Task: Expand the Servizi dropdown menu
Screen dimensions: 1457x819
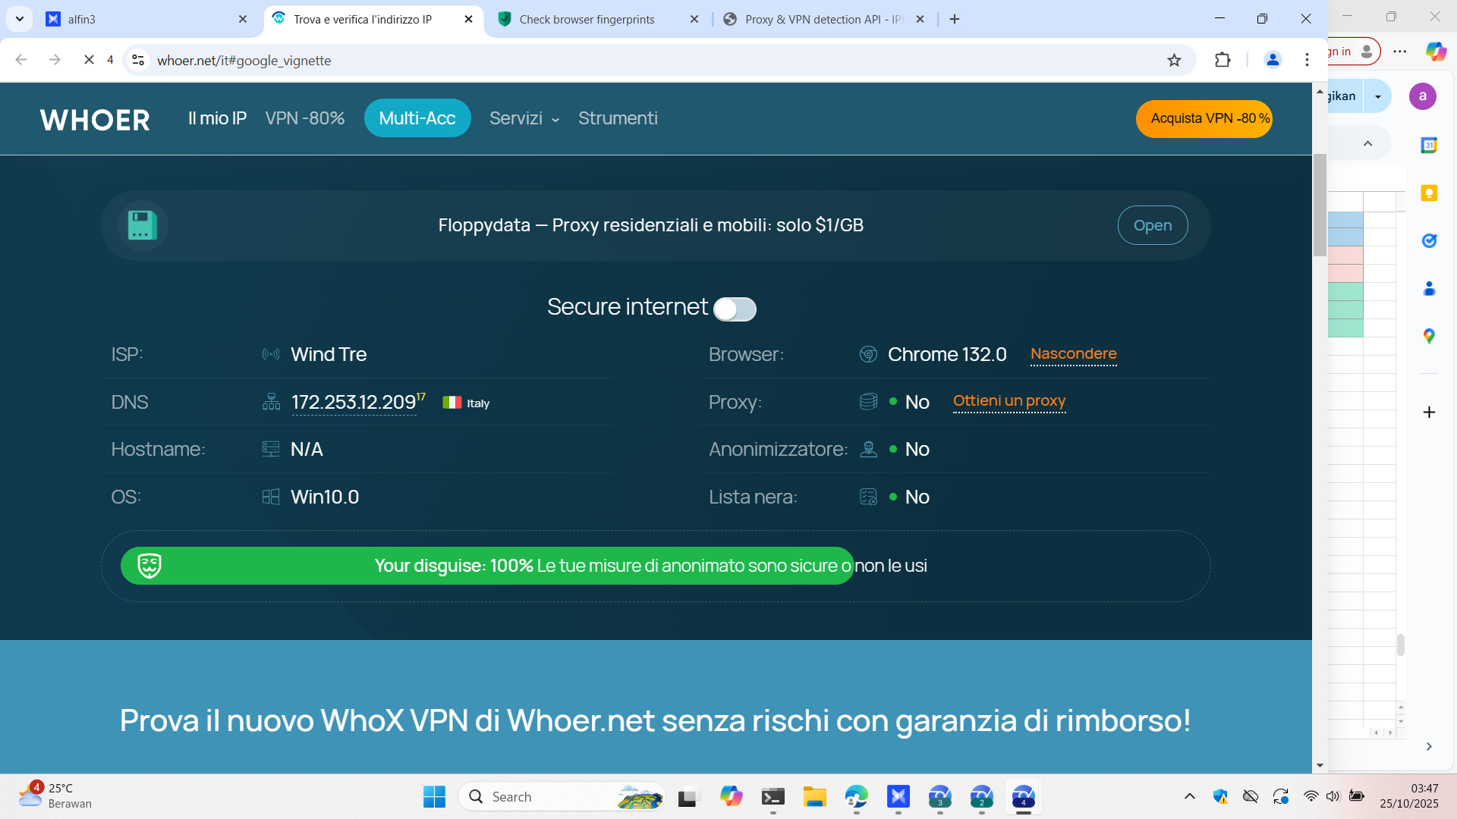Action: pos(524,118)
